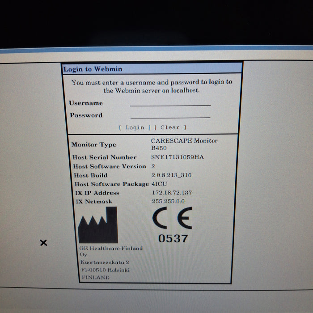
Task: Select the Host Software Version value 2
Action: [153, 166]
